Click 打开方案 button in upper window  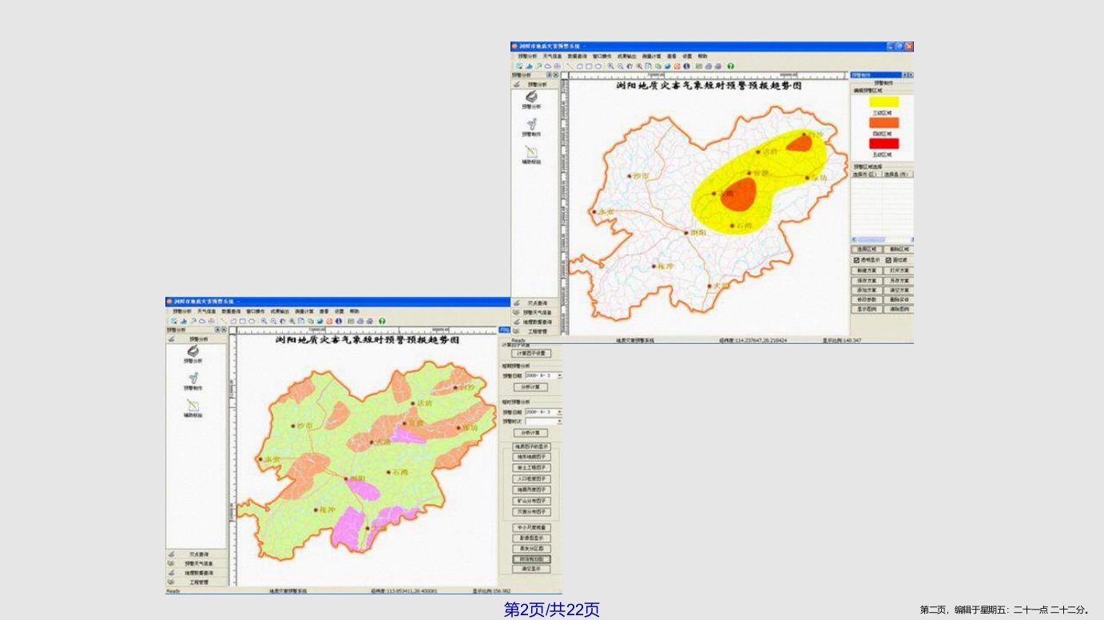tap(899, 271)
